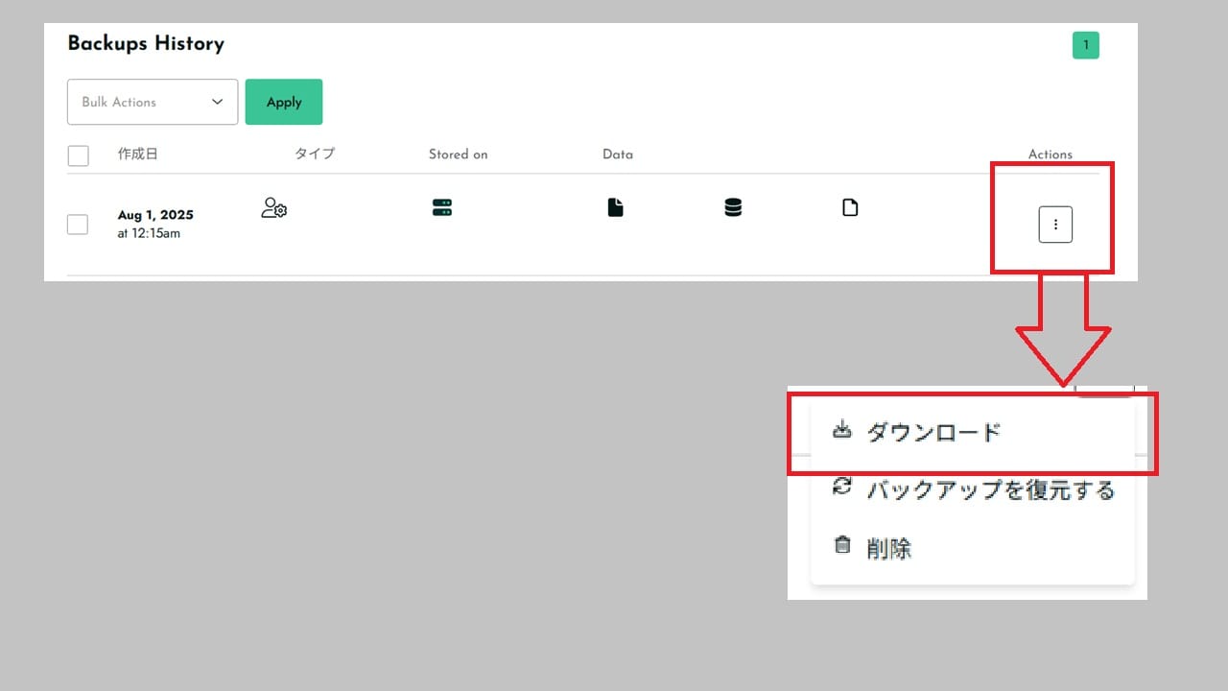1228x691 pixels.
Task: Tick the select-all checkbox in the table header
Action: click(x=79, y=155)
